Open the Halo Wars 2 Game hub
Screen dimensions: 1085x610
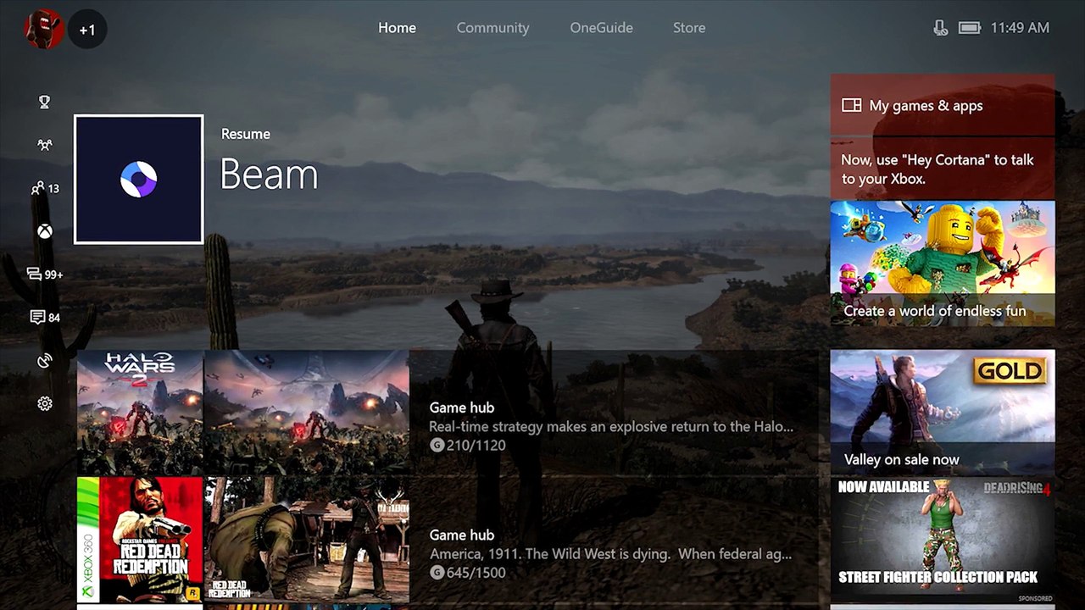point(615,412)
